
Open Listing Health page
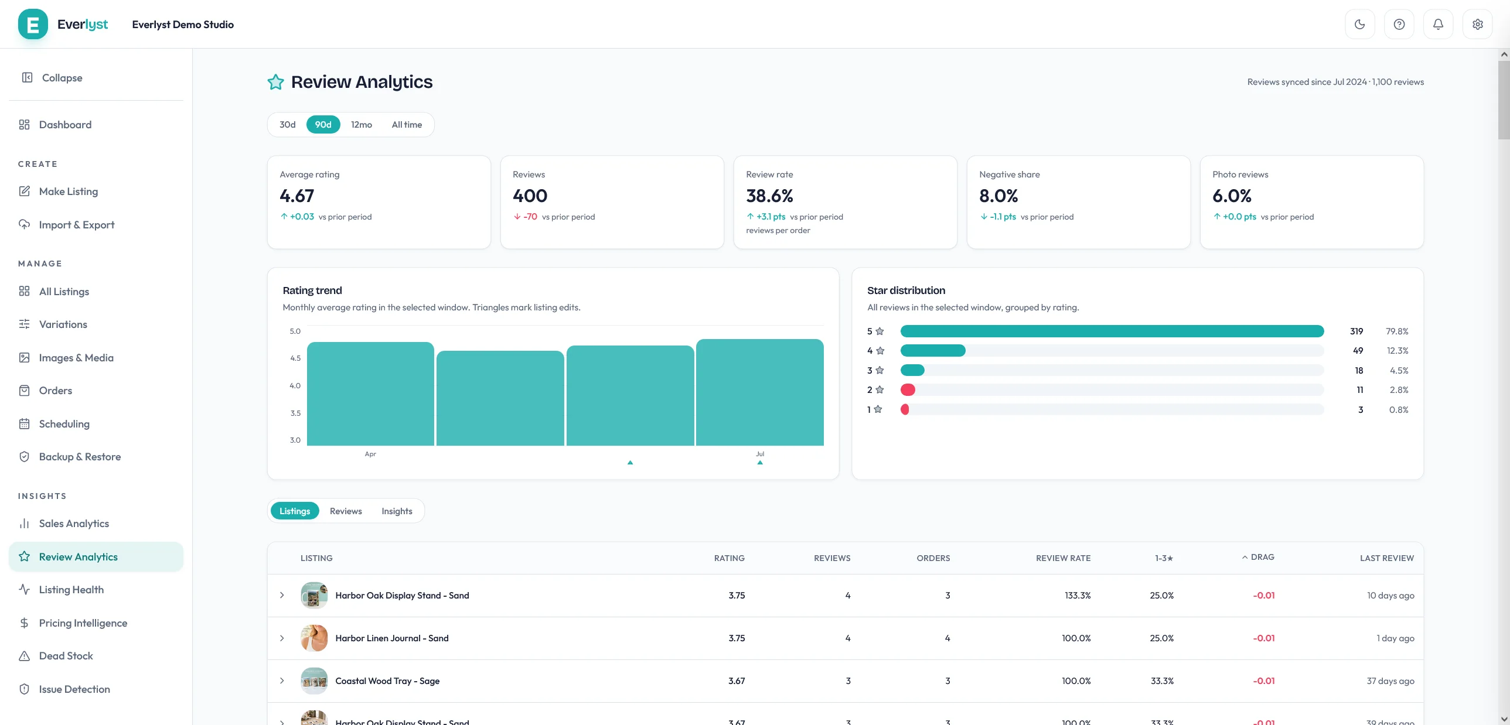pyautogui.click(x=96, y=589)
